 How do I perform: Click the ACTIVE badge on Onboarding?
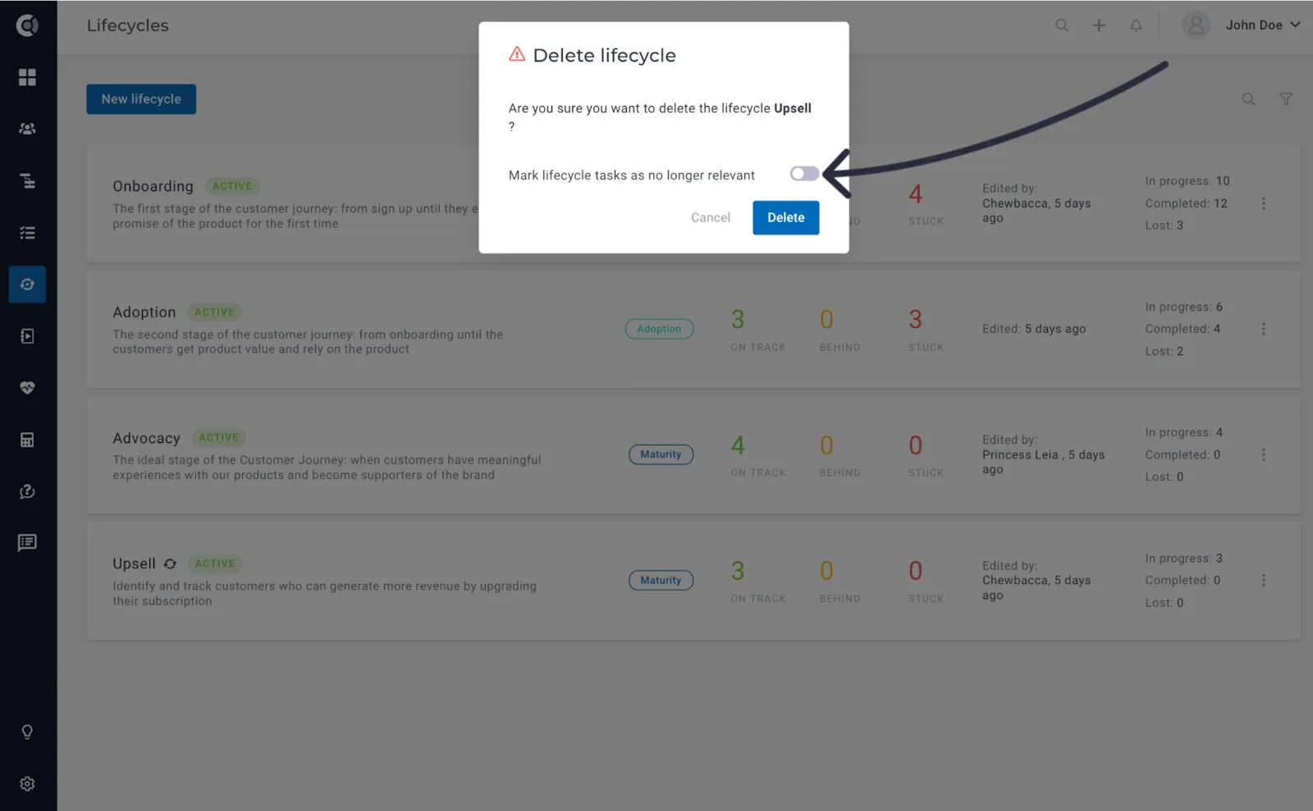coord(232,186)
